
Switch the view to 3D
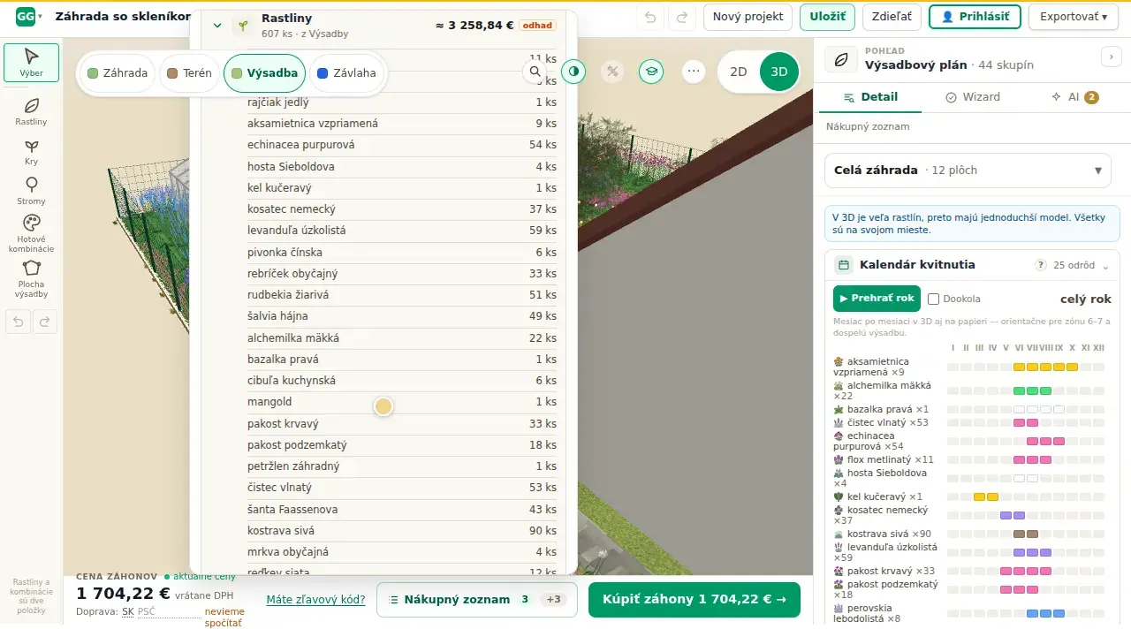coord(779,72)
